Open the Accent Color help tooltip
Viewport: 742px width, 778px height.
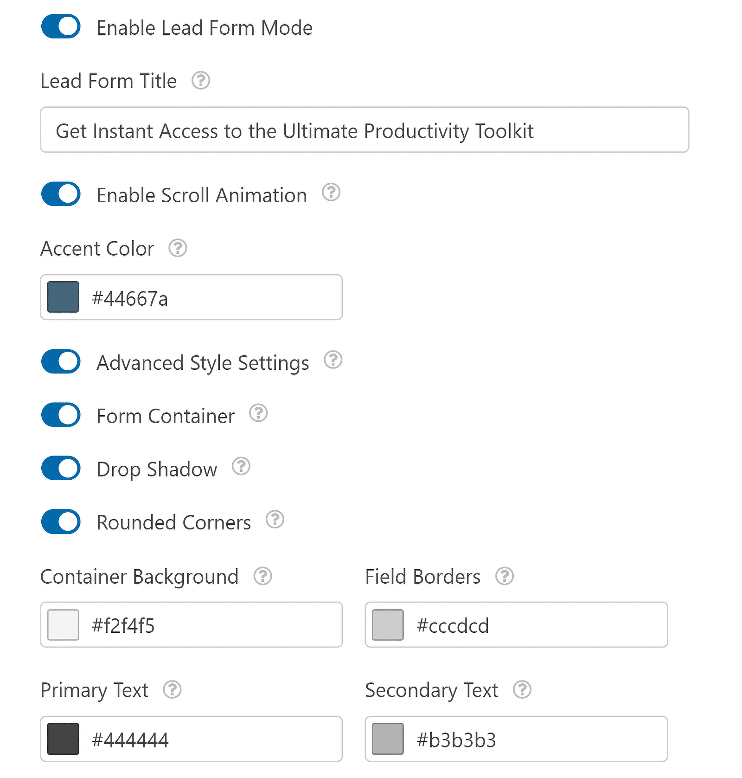click(178, 248)
